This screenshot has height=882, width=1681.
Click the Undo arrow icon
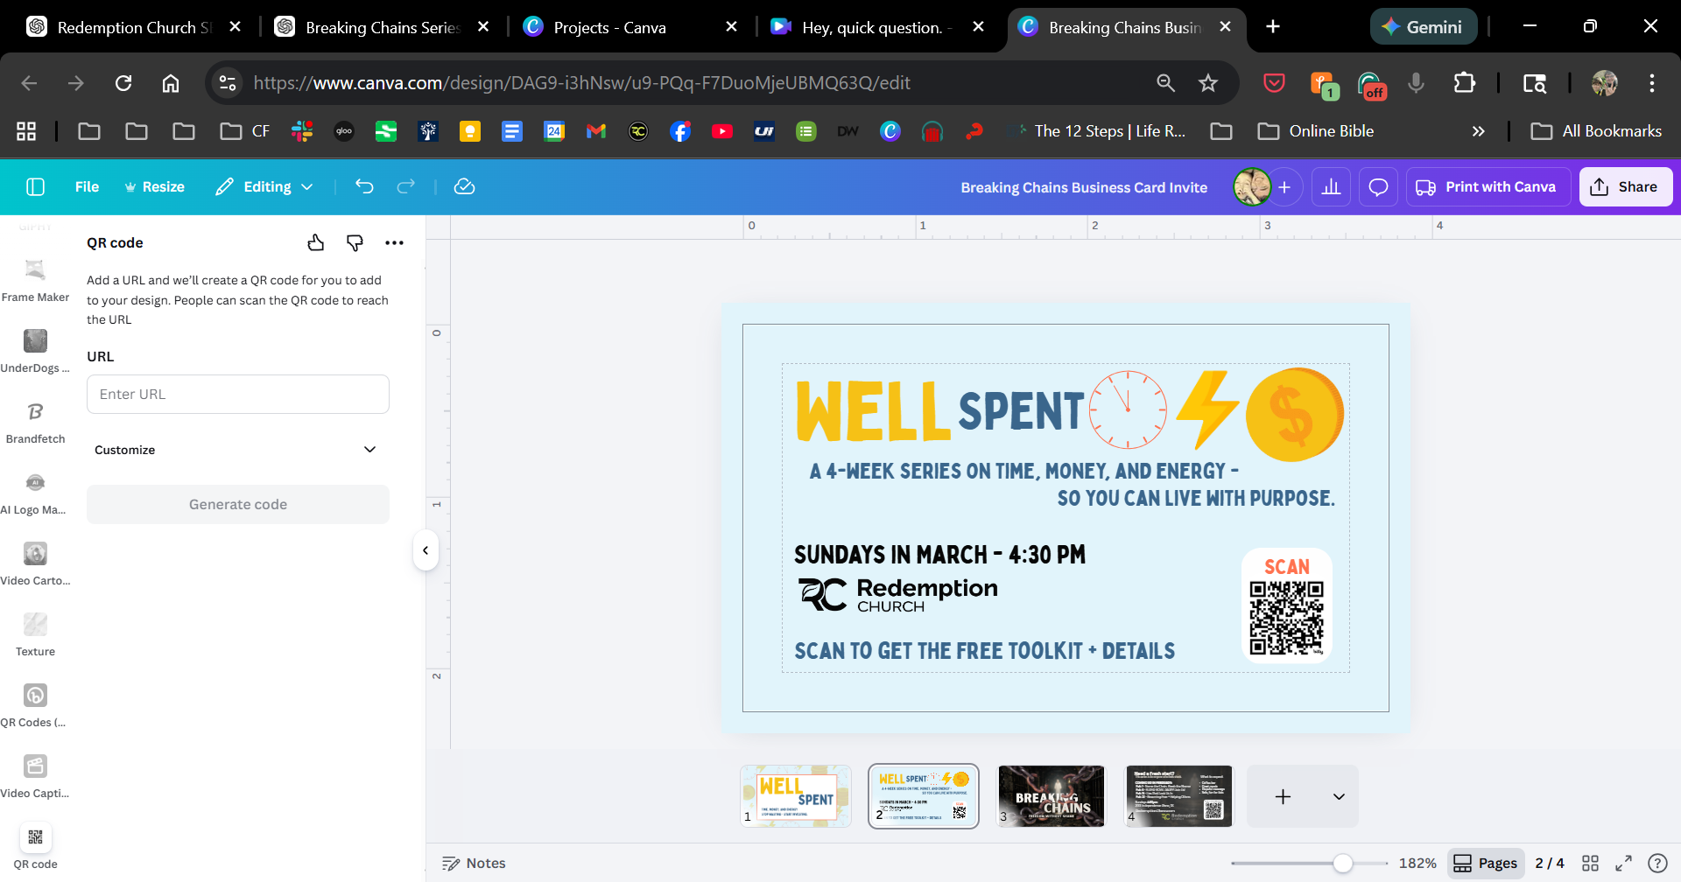(x=364, y=186)
